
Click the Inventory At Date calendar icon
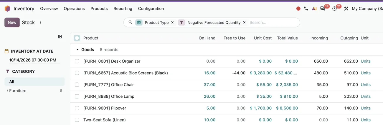6,51
